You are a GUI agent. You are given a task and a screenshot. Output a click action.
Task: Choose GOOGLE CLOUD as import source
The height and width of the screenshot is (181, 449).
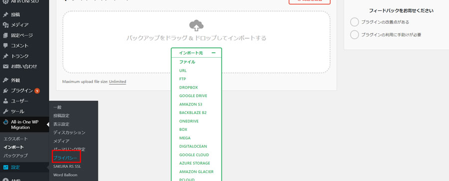(194, 155)
